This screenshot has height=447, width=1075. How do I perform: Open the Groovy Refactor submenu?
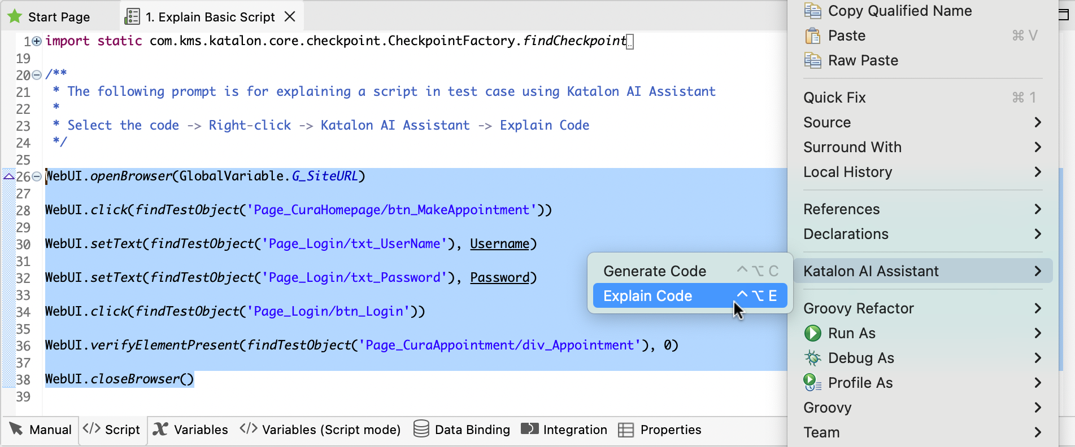(922, 308)
